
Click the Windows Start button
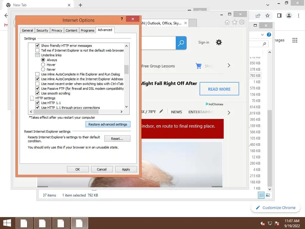pyautogui.click(x=7, y=223)
